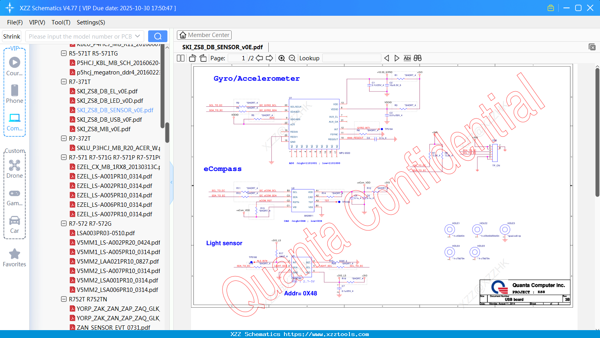Collapse the R7-372T tree node

(64, 138)
